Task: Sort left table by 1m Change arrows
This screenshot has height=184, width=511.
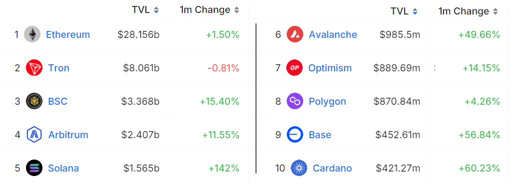Action: [237, 10]
